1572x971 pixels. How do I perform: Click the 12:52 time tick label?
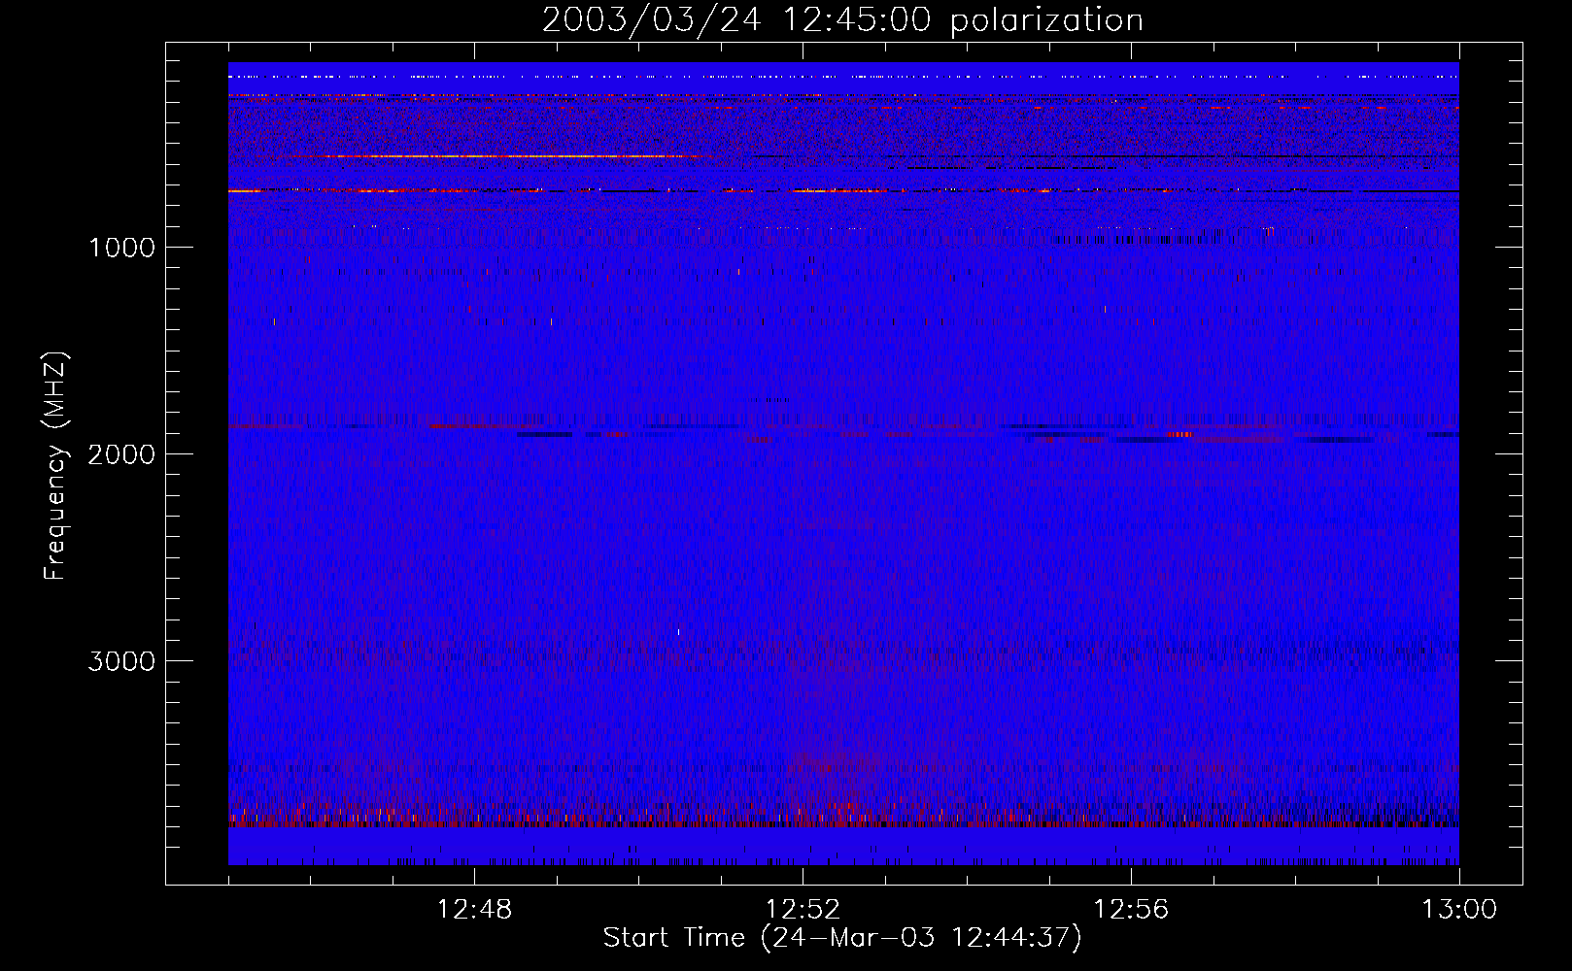click(x=803, y=910)
